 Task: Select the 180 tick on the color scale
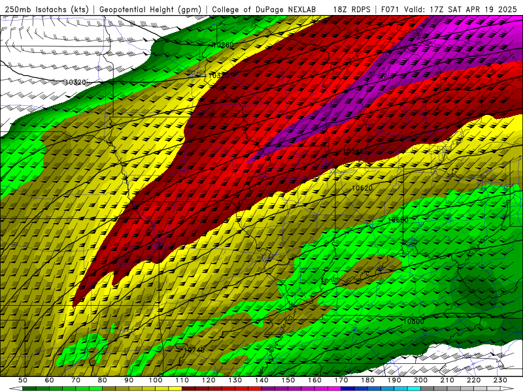tap(367, 380)
